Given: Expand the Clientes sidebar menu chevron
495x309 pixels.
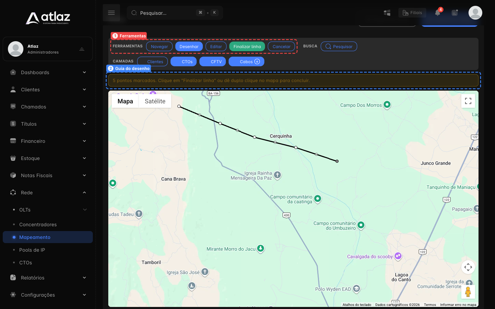Looking at the screenshot, I should coord(84,90).
